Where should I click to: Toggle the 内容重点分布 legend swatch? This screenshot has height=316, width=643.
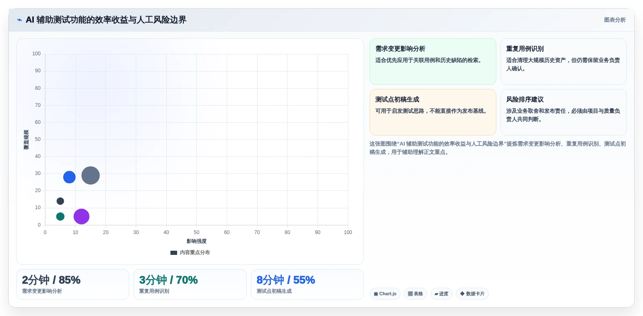click(x=174, y=252)
